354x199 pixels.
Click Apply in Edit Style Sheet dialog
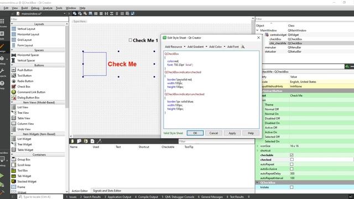click(232, 133)
